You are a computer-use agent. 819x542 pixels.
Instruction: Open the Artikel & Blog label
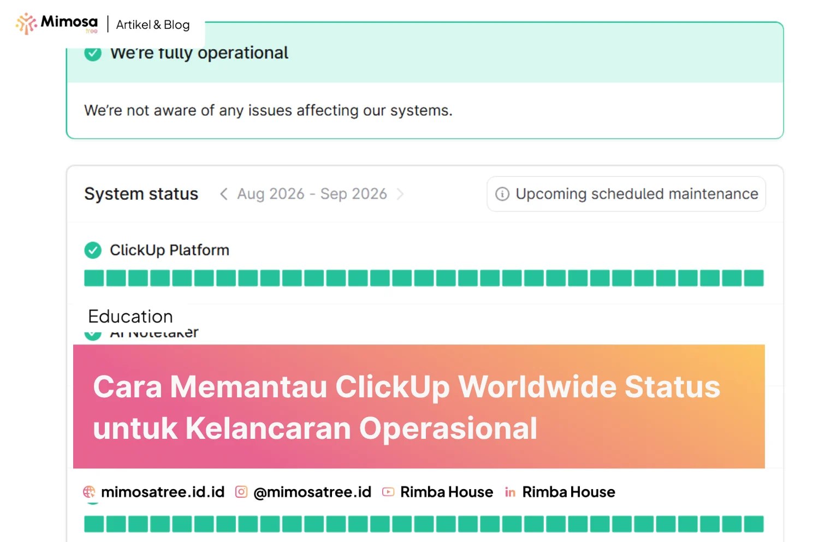153,25
